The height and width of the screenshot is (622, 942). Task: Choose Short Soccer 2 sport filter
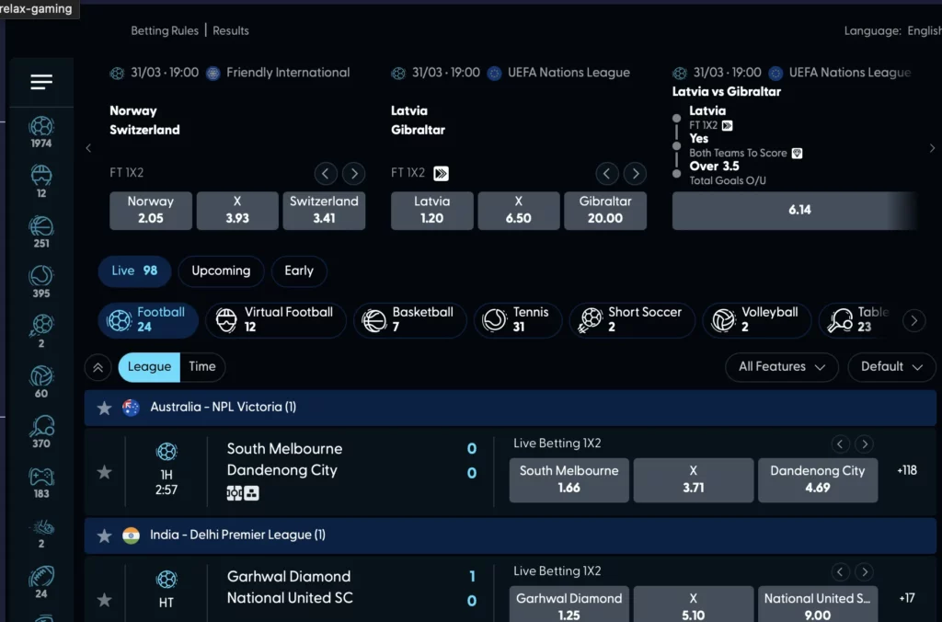632,319
